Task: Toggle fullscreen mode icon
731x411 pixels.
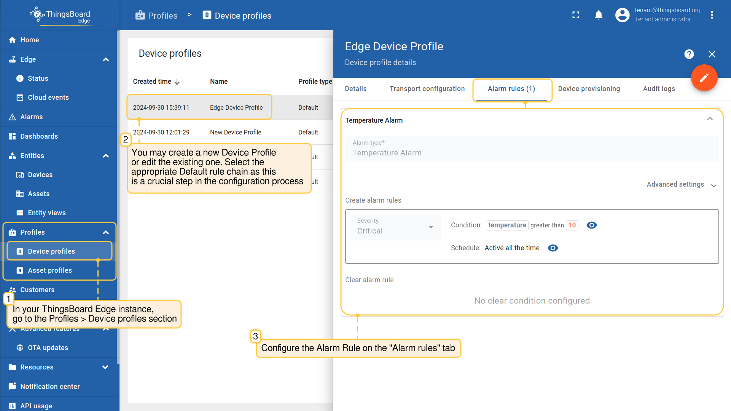Action: 576,15
